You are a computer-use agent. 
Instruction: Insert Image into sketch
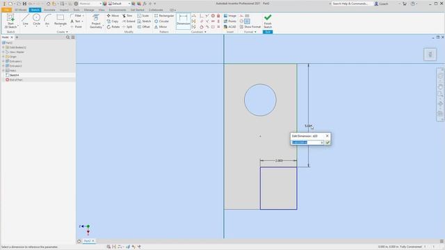click(x=230, y=15)
